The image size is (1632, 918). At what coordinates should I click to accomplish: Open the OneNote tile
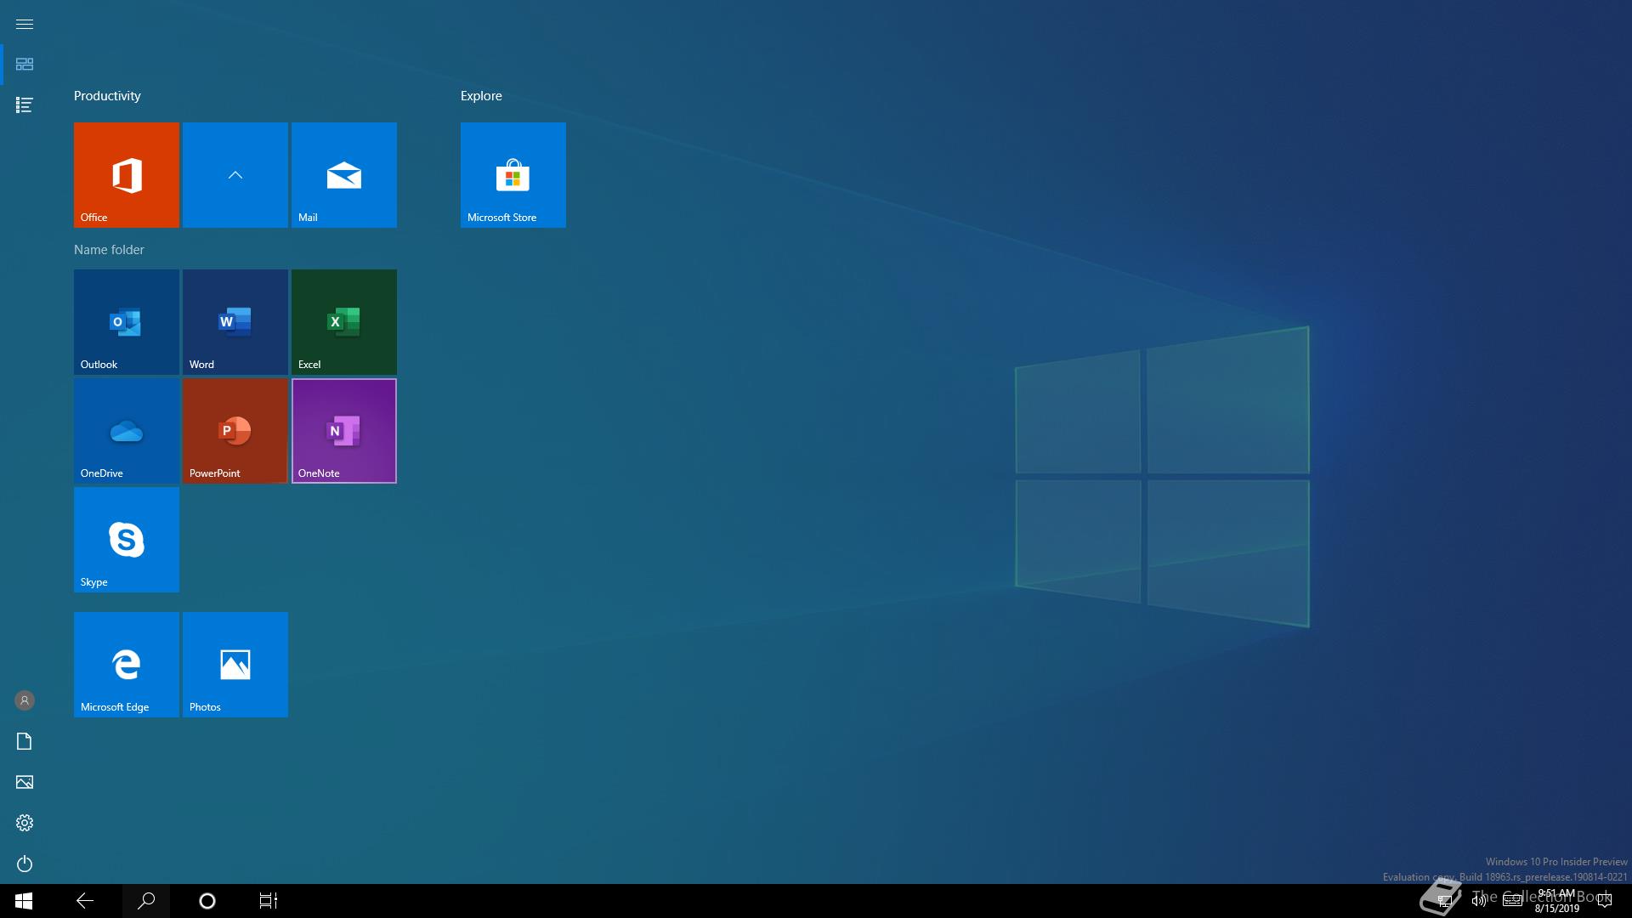tap(343, 431)
